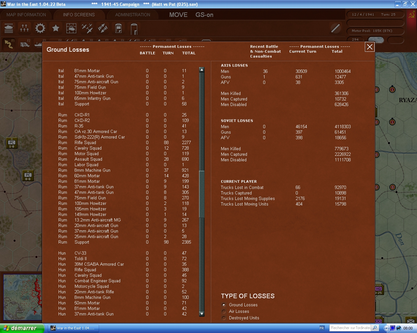Show hidden tray icons arrow

pos(387,328)
